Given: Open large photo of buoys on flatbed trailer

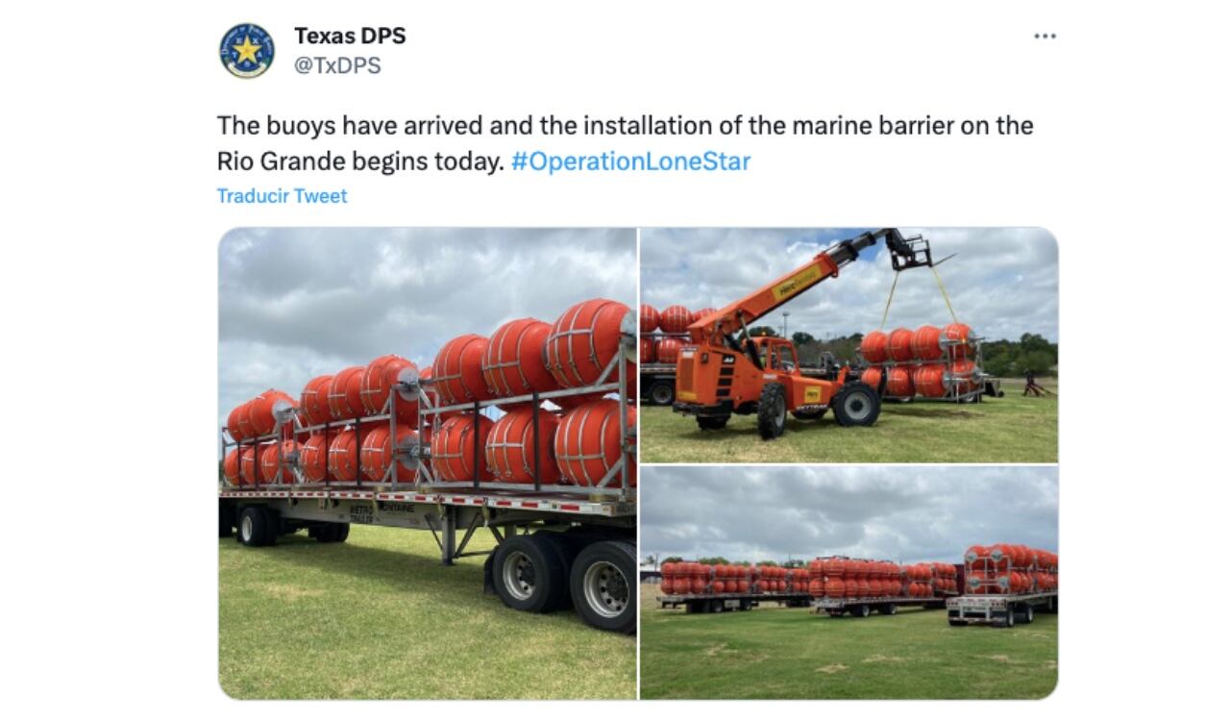Looking at the screenshot, I should tap(428, 462).
